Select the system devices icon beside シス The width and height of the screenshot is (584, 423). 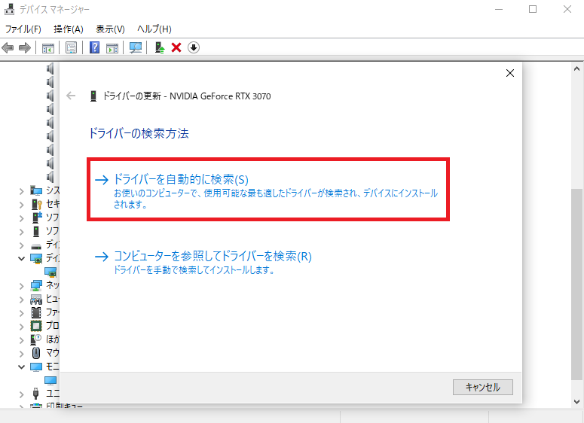36,190
